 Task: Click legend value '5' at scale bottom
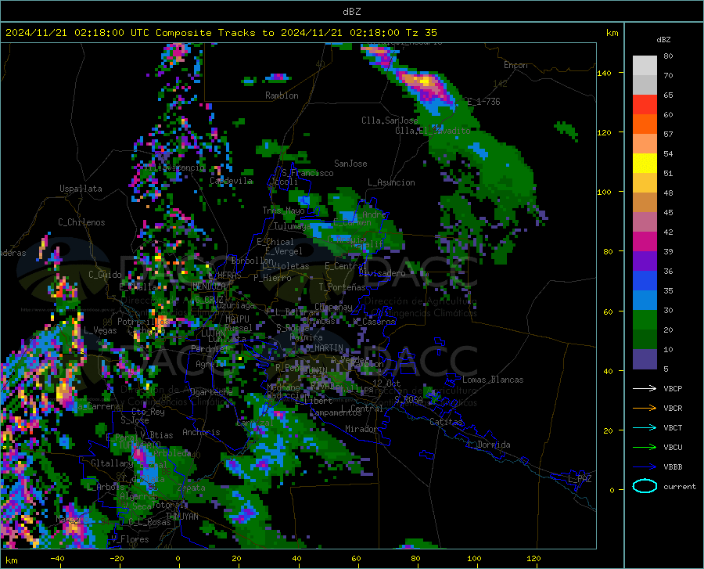(666, 369)
